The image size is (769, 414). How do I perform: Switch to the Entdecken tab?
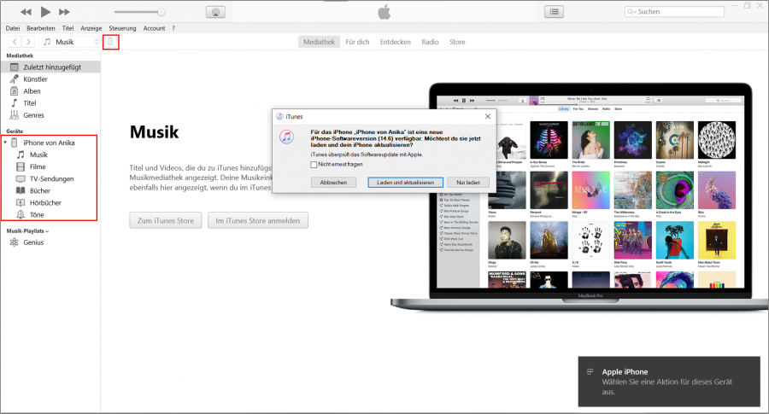coord(396,42)
